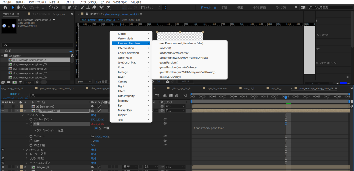This screenshot has width=354, height=171.
Task: Click リセット for レイヤースタイル
Action: click(x=93, y=150)
